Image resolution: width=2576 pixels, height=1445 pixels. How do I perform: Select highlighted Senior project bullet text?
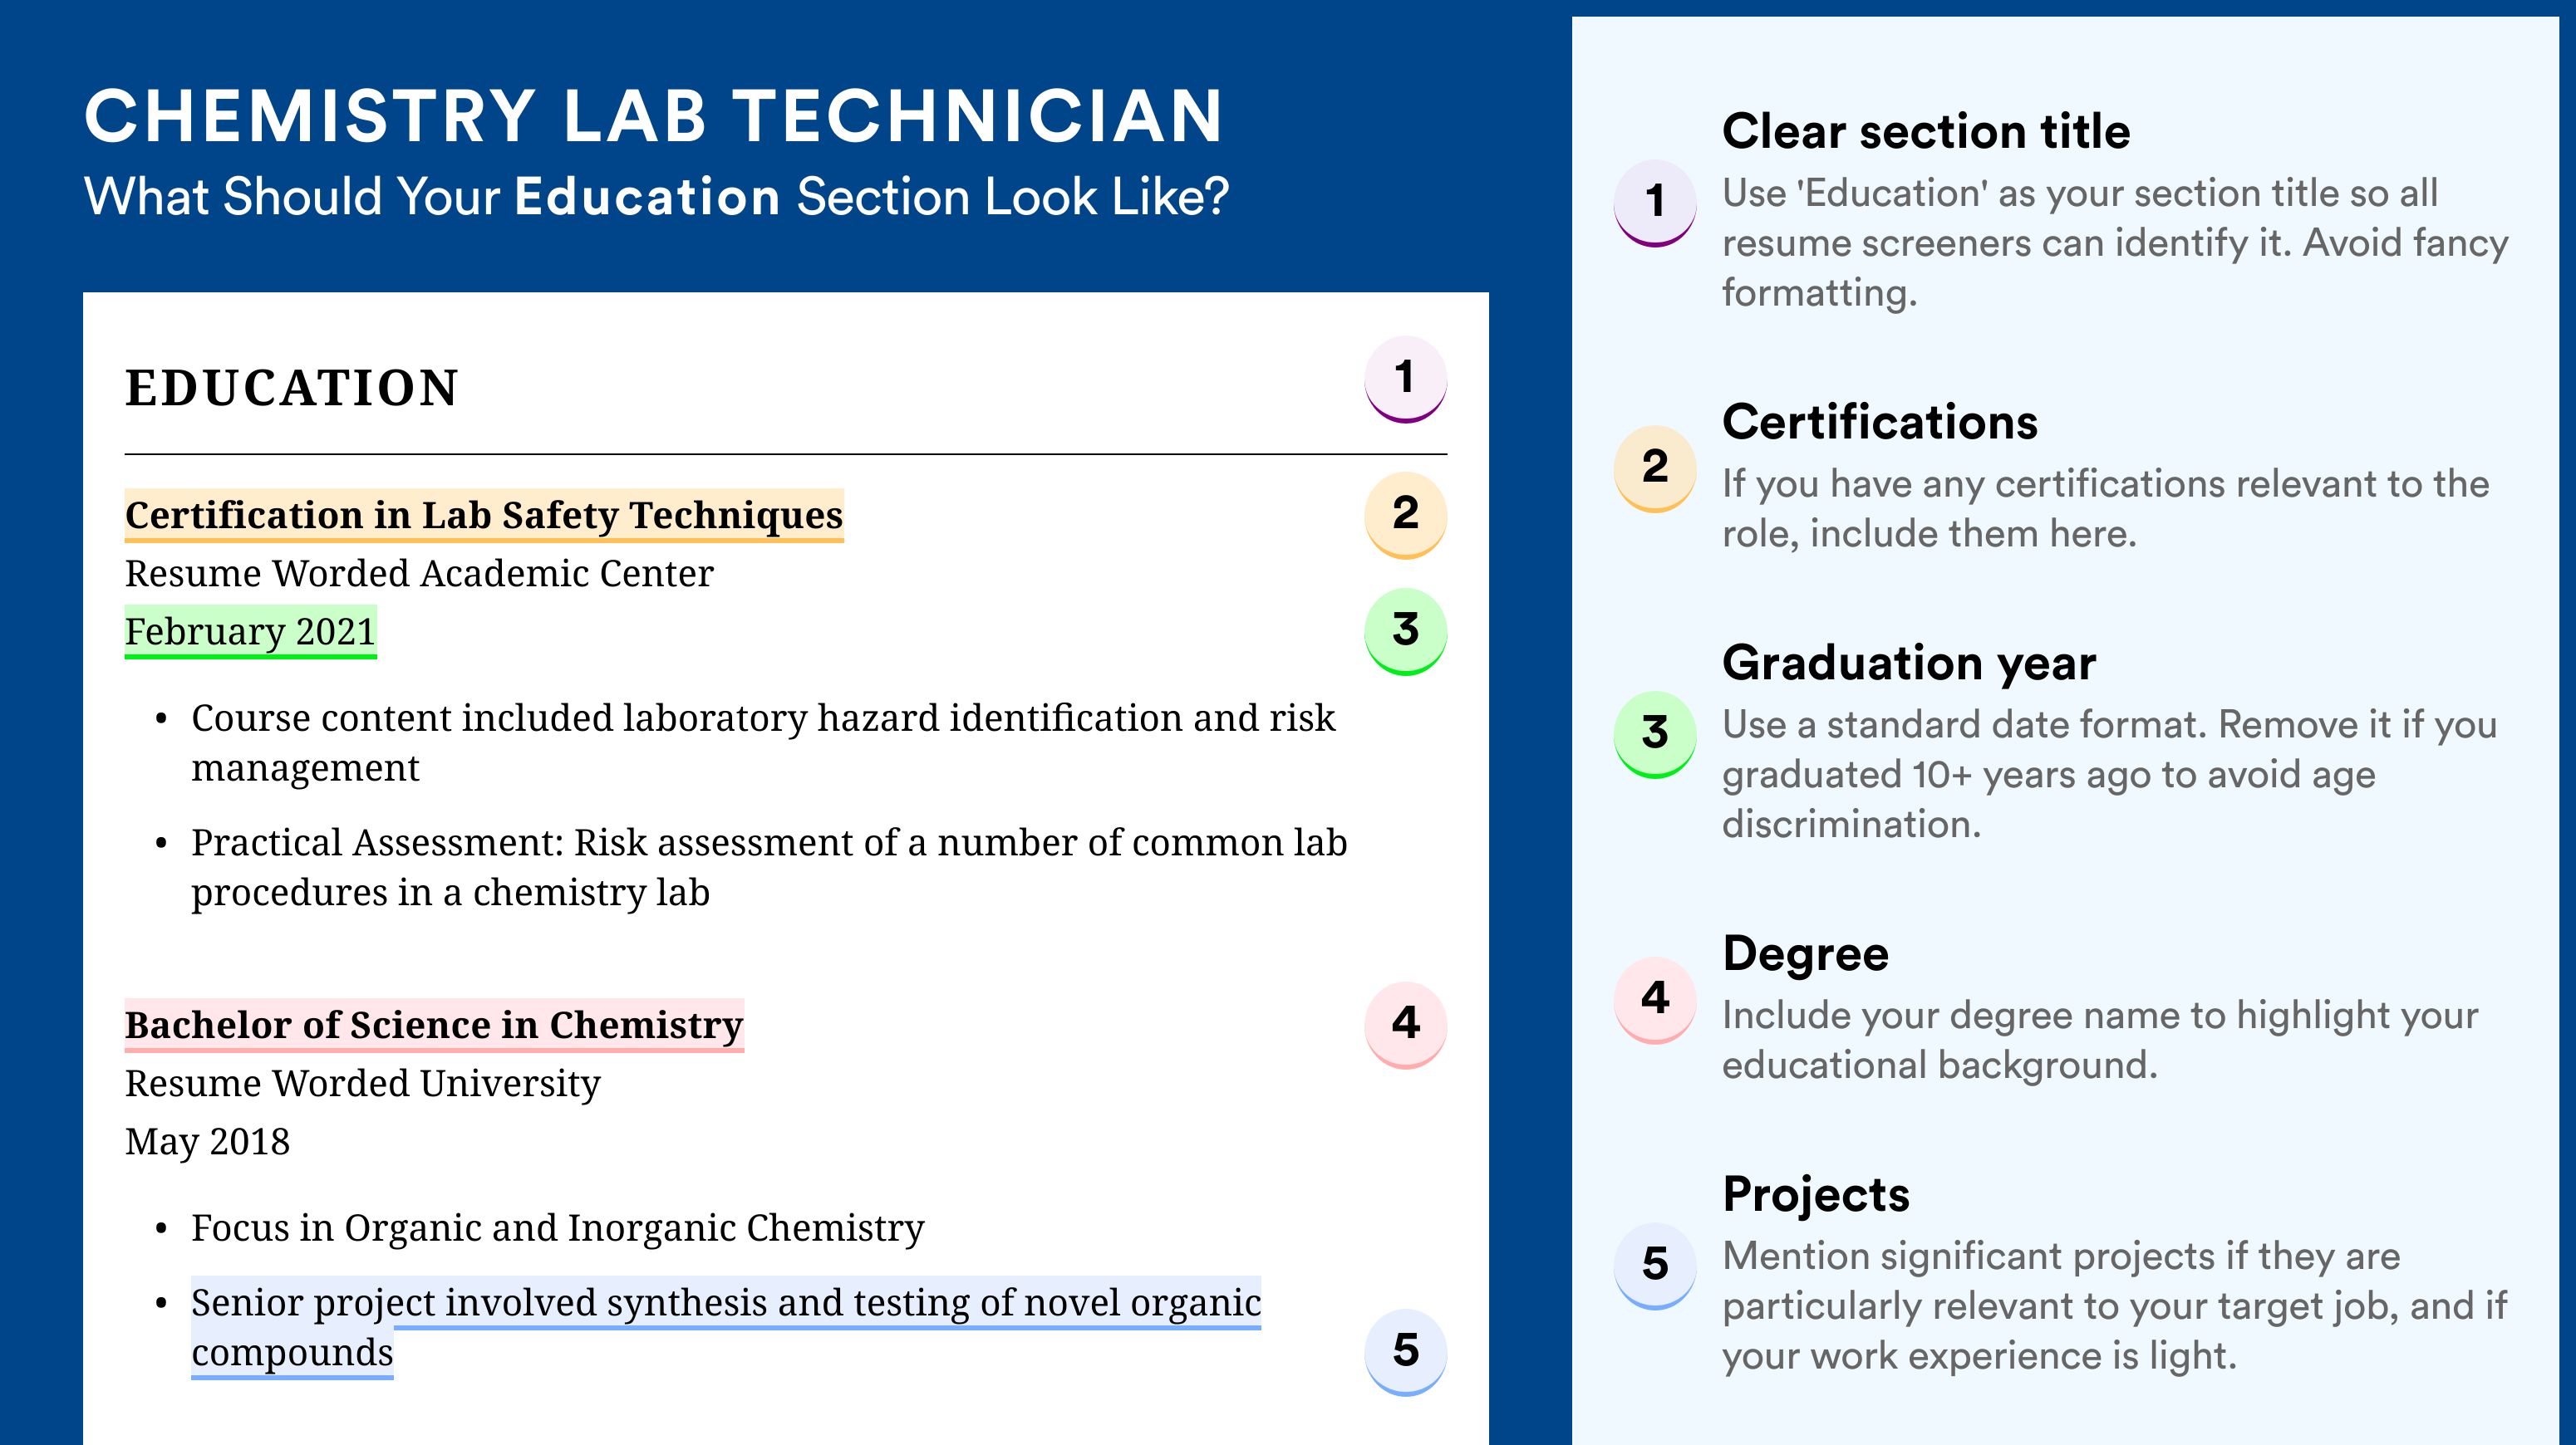pyautogui.click(x=726, y=1327)
